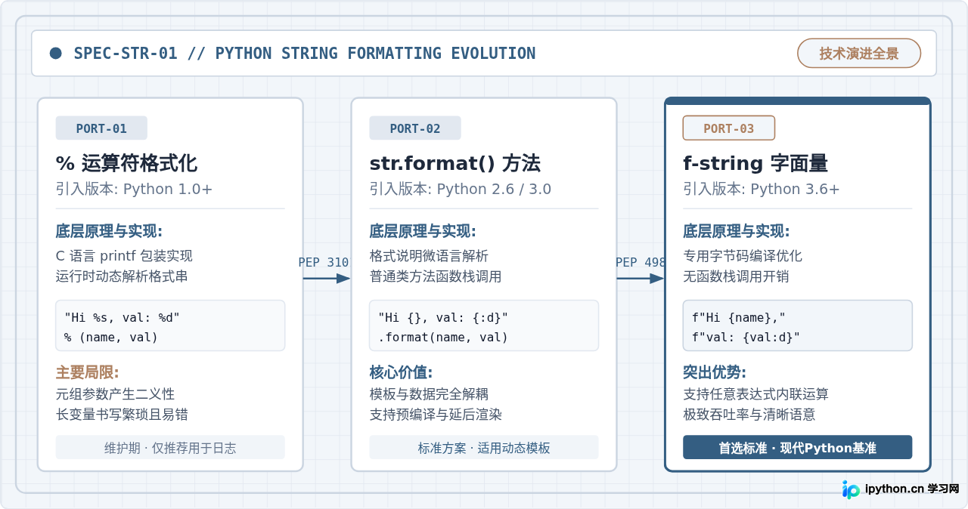Image resolution: width=968 pixels, height=509 pixels.
Task: Click the text 长变量书写繁琐且易错
Action: (122, 415)
